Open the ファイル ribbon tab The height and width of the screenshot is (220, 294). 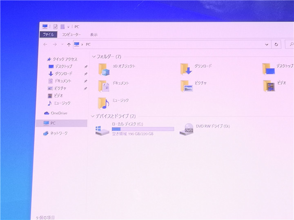point(48,34)
